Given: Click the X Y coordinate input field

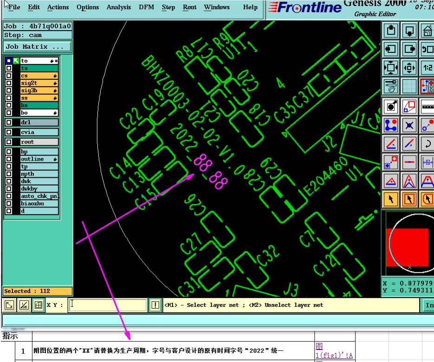Looking at the screenshot, I should tap(108, 305).
